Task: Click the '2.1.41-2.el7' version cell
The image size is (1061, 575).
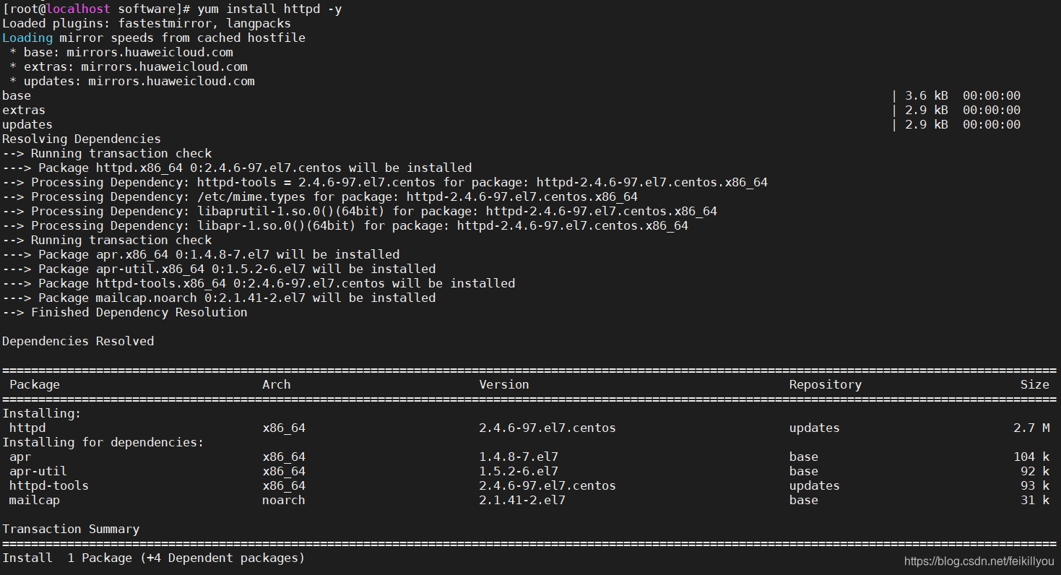Action: [522, 500]
